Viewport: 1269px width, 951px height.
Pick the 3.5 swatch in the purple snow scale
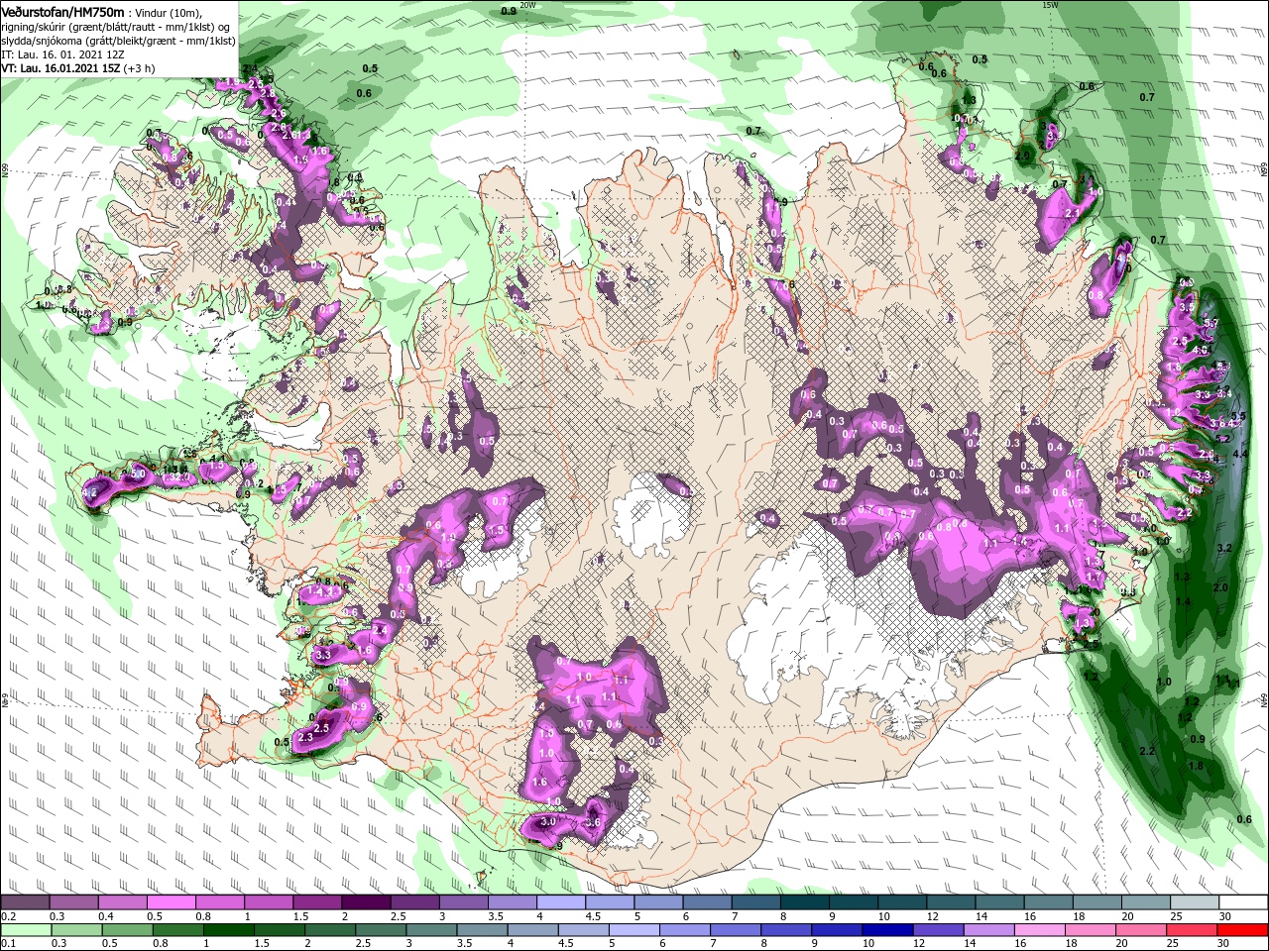(x=512, y=902)
